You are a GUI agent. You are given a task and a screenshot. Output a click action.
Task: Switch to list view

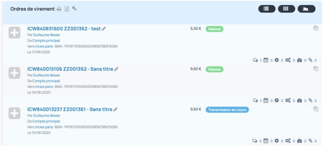[x=267, y=9]
